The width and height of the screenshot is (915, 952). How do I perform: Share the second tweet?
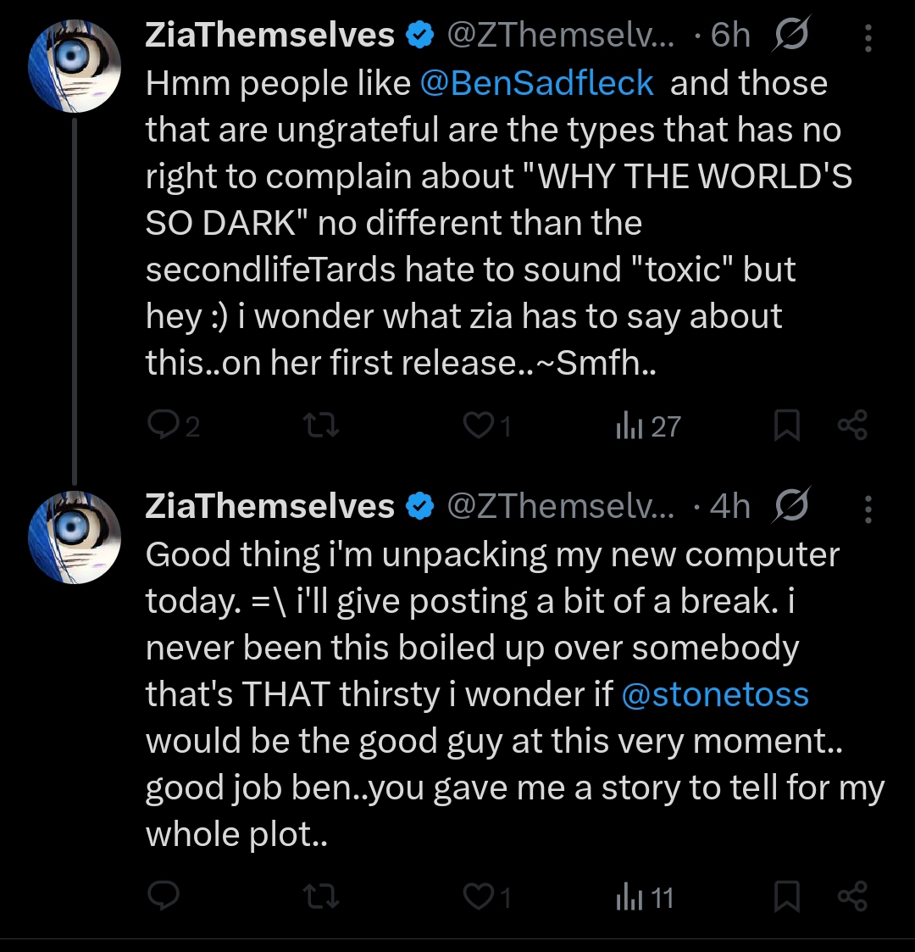pyautogui.click(x=852, y=897)
